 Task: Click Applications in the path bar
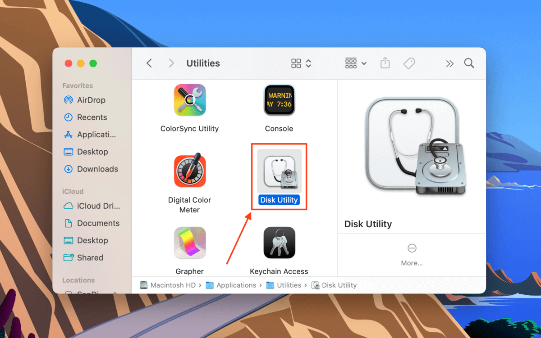(x=235, y=285)
